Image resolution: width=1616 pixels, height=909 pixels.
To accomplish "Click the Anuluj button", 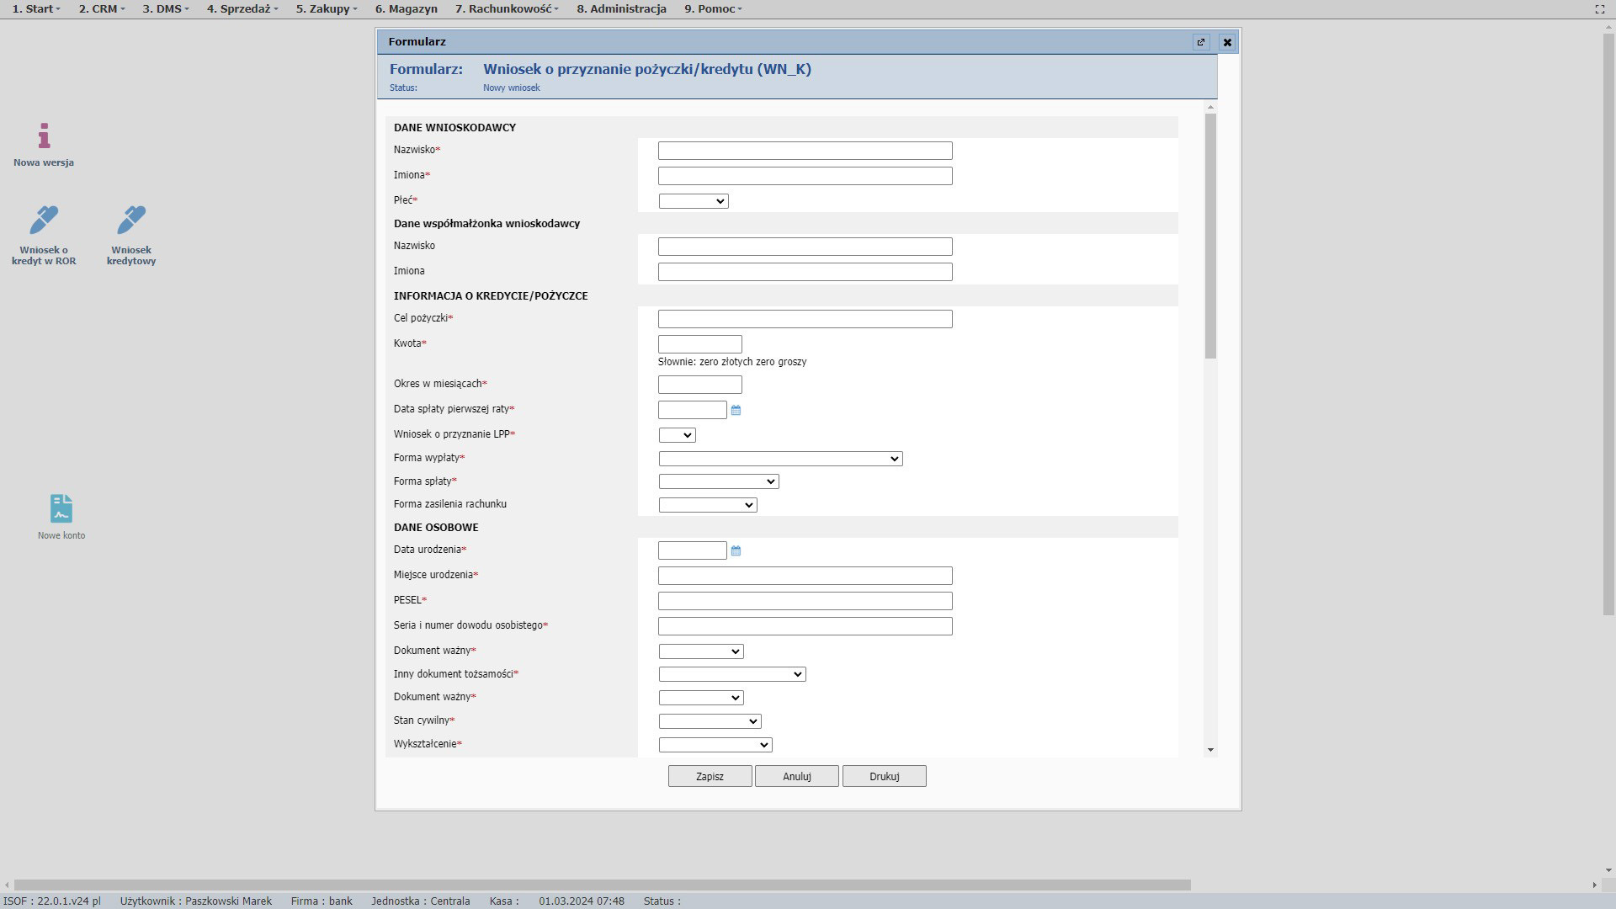I will [x=797, y=776].
